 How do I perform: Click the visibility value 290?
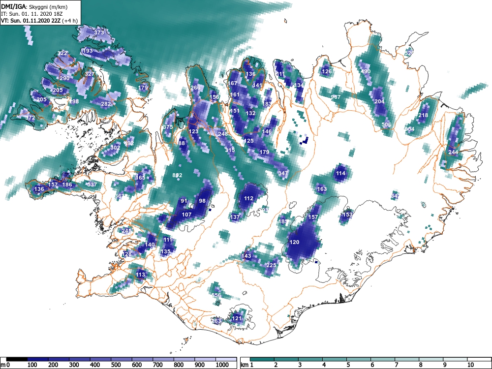(x=64, y=78)
